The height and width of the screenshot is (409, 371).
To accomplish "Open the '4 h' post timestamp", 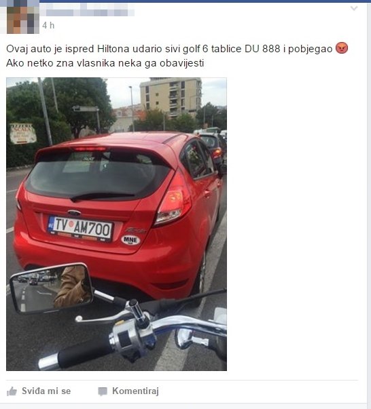I will pos(48,25).
